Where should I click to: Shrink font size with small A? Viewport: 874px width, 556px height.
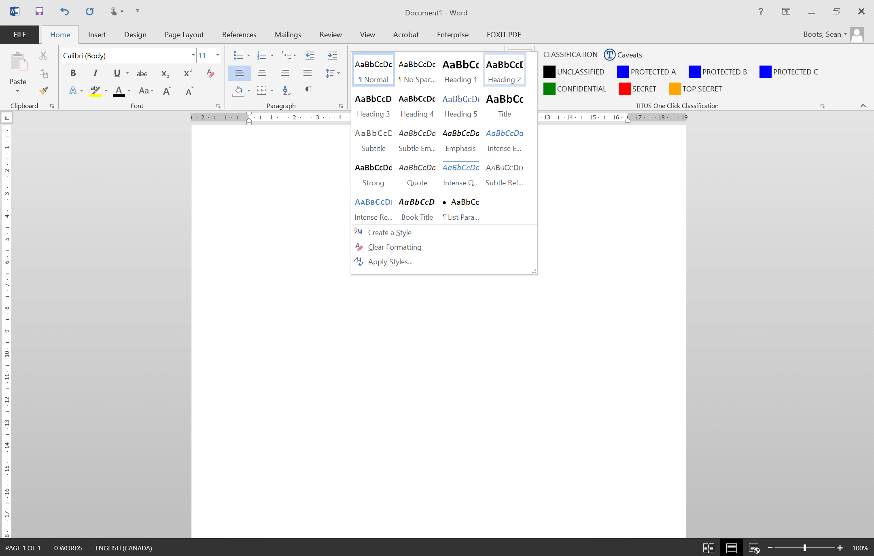point(189,91)
